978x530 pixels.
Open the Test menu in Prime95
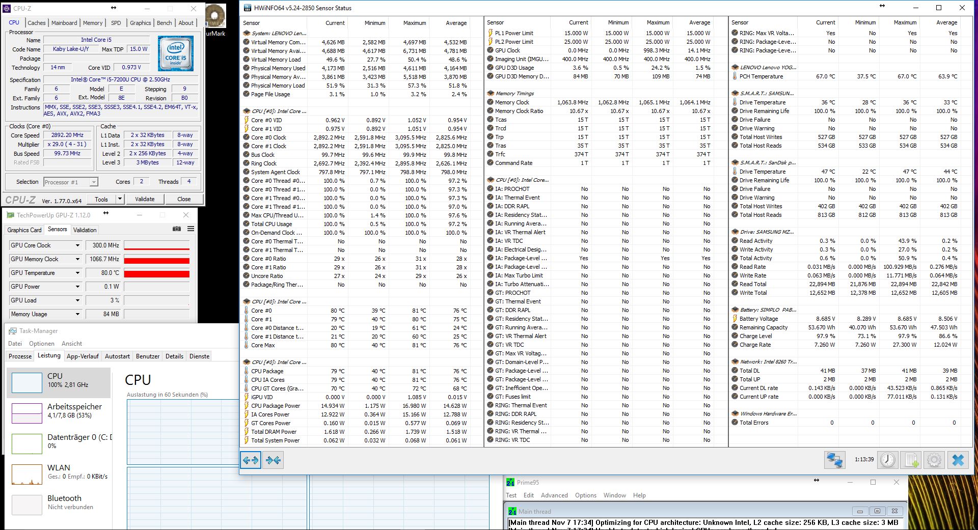[511, 495]
